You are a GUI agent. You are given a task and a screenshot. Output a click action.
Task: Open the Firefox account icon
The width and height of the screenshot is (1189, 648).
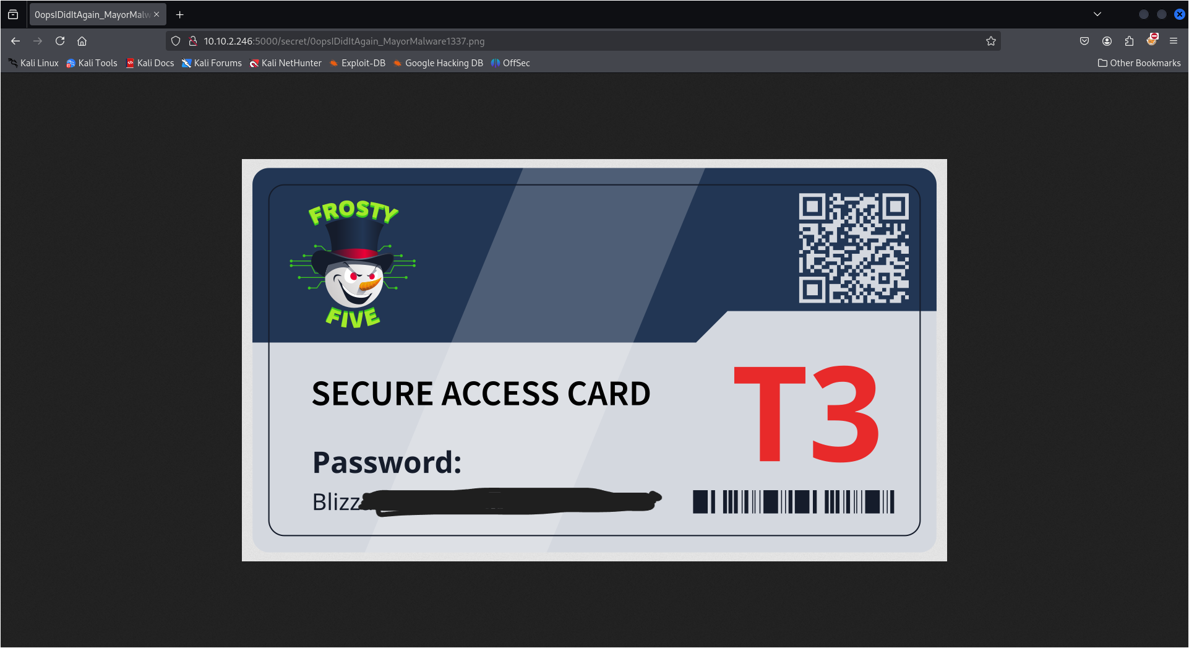pyautogui.click(x=1107, y=41)
